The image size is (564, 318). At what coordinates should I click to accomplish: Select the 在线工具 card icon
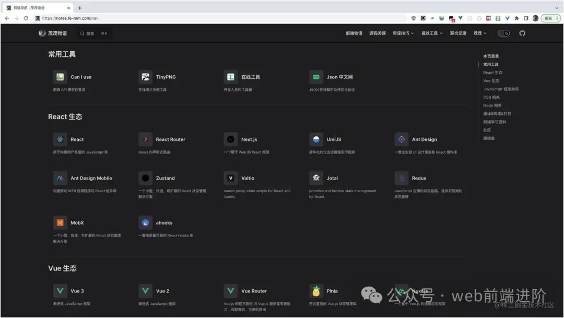click(231, 77)
